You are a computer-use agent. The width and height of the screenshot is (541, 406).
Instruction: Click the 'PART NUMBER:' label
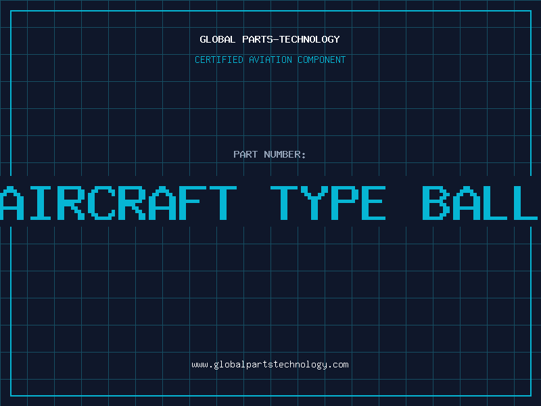(x=270, y=154)
